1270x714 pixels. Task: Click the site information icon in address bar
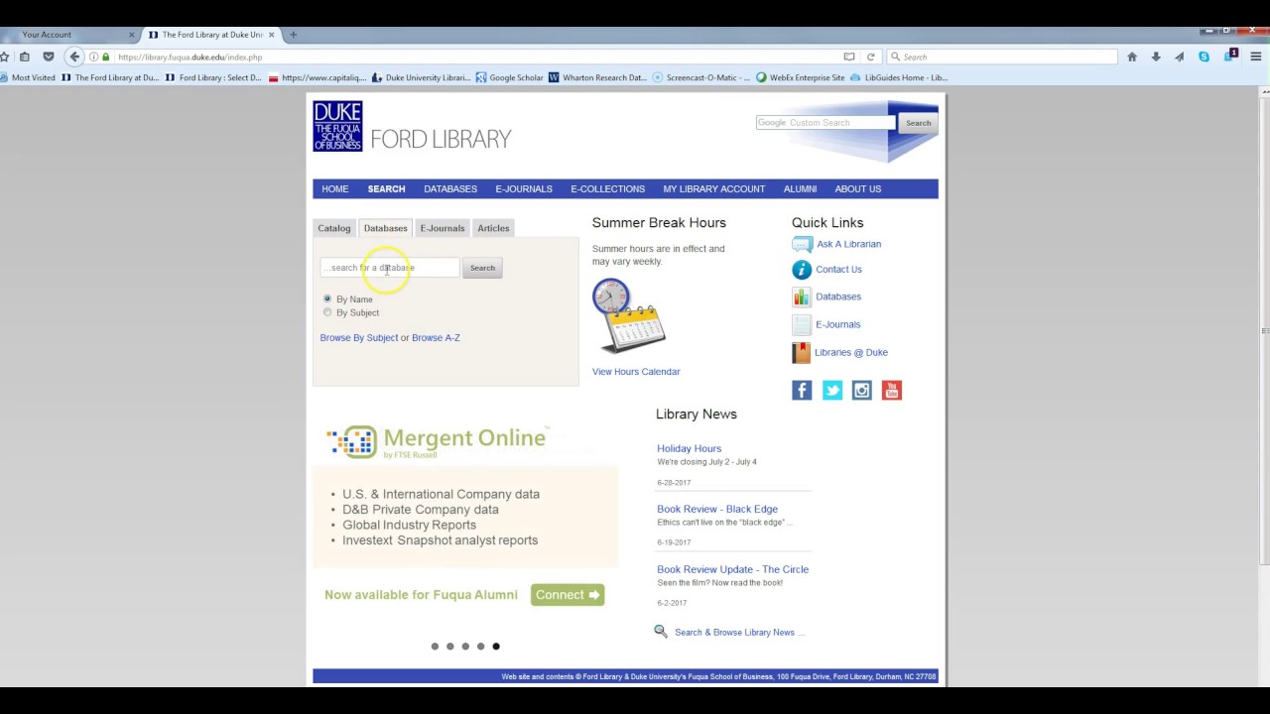pyautogui.click(x=93, y=57)
